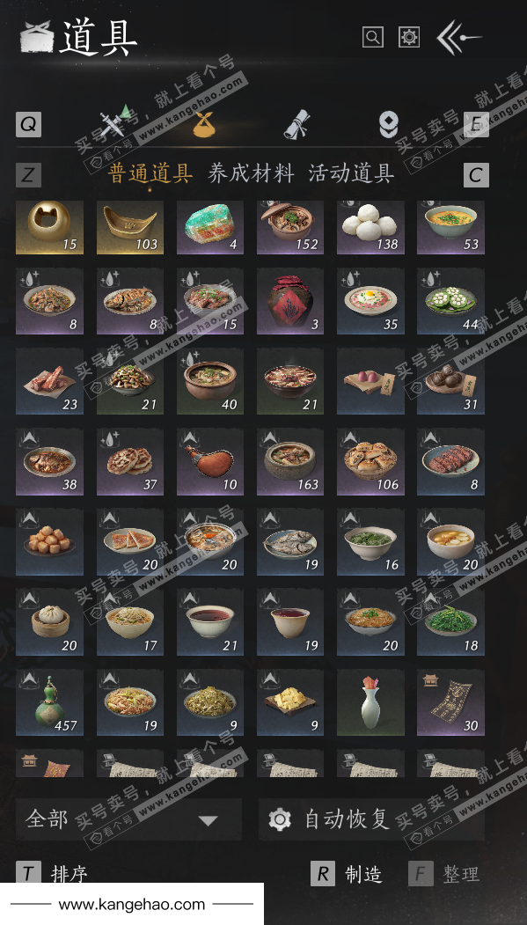This screenshot has height=925, width=527.
Task: Click the Q previous-category key button
Action: click(x=28, y=124)
